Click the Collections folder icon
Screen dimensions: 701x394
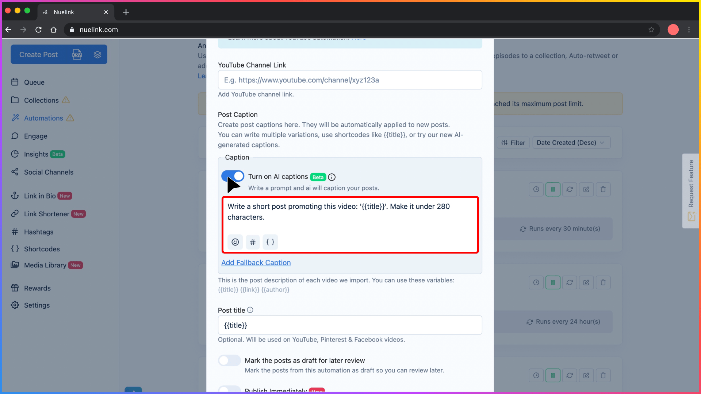coord(15,100)
